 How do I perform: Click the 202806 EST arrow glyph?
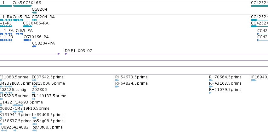tap(33, 93)
